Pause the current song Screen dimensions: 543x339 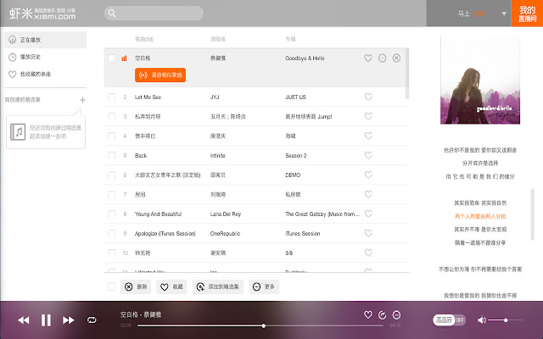point(46,320)
